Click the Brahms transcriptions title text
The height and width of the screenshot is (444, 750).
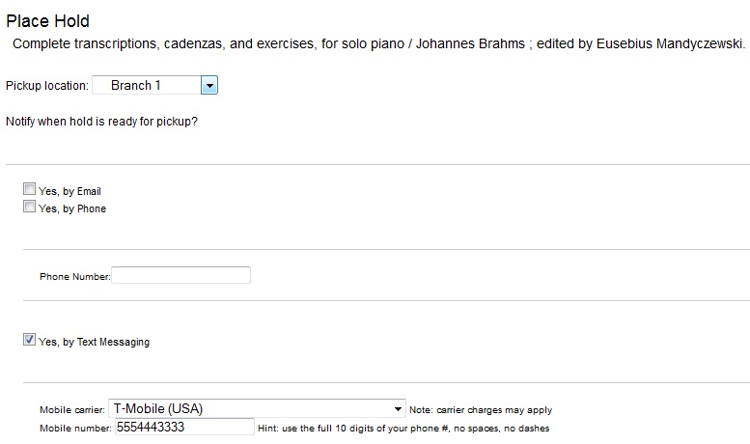click(x=378, y=44)
